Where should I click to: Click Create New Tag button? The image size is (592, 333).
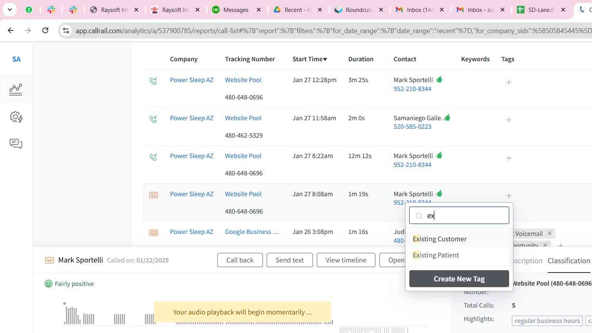459,279
